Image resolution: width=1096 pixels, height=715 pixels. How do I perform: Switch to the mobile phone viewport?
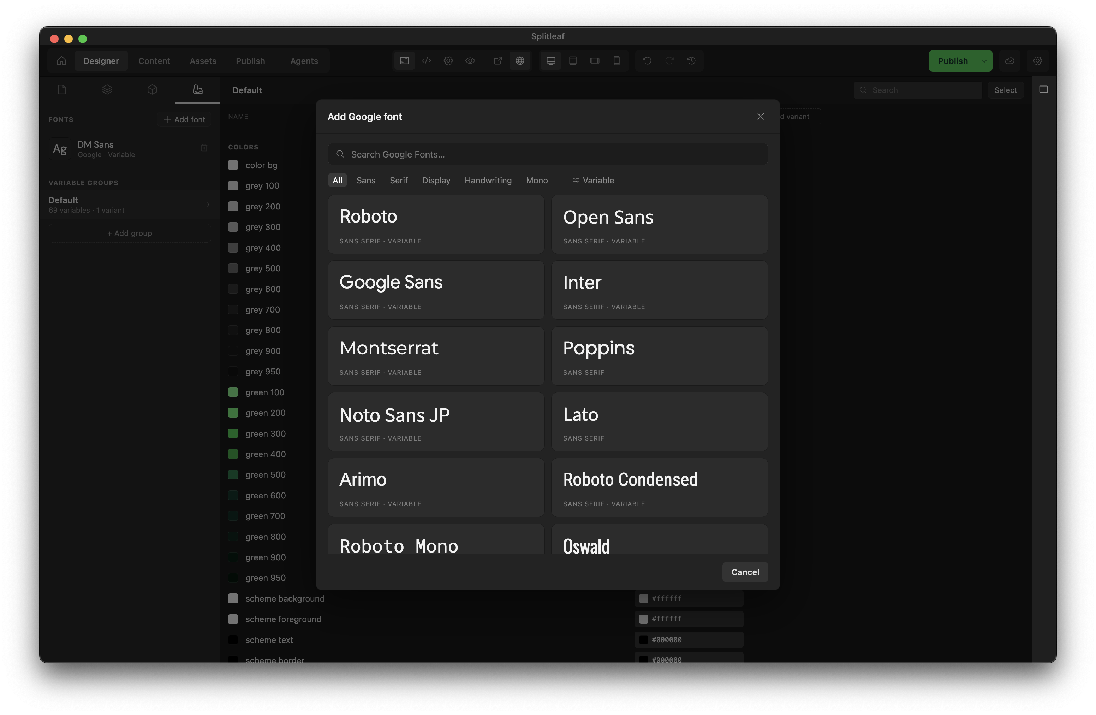pos(616,61)
